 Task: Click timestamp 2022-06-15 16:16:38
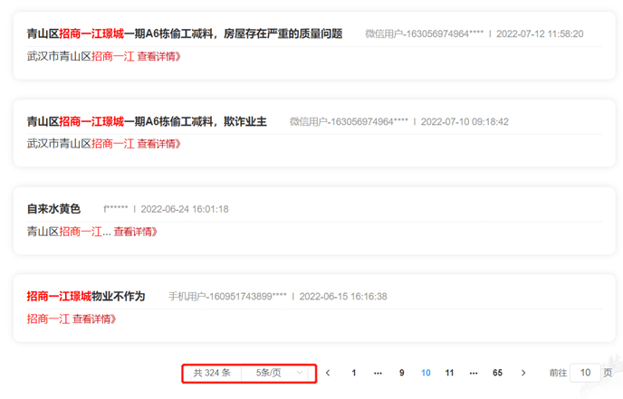tap(343, 296)
